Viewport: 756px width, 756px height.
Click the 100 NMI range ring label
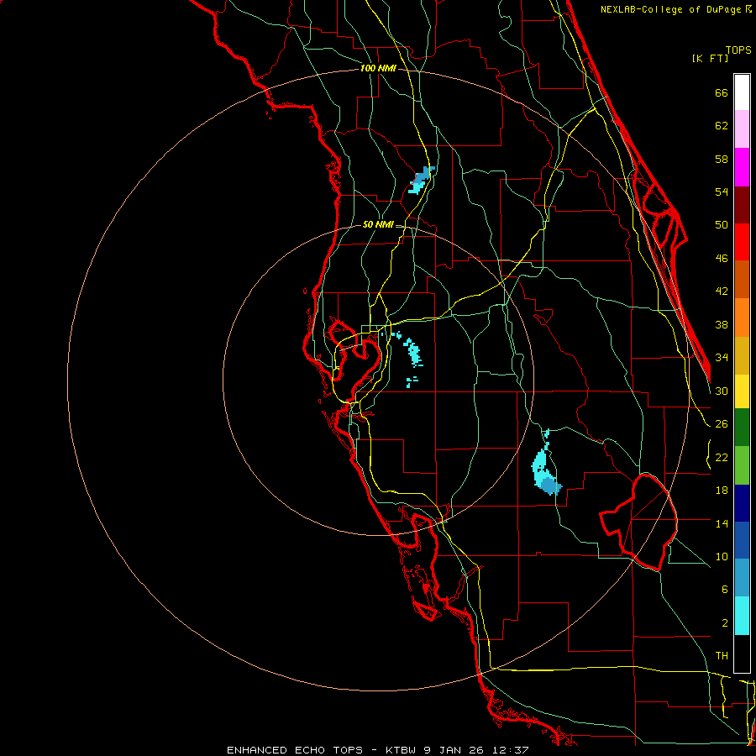pos(378,69)
